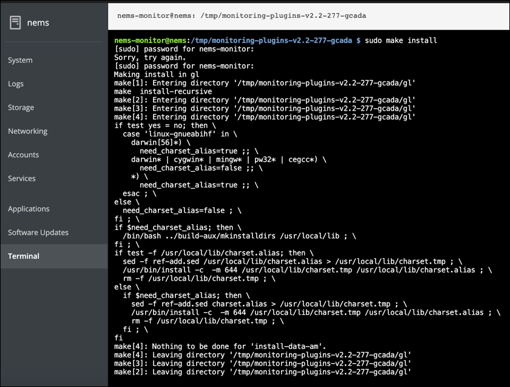This screenshot has width=510, height=387.
Task: Navigate to Services
Action: (x=22, y=179)
